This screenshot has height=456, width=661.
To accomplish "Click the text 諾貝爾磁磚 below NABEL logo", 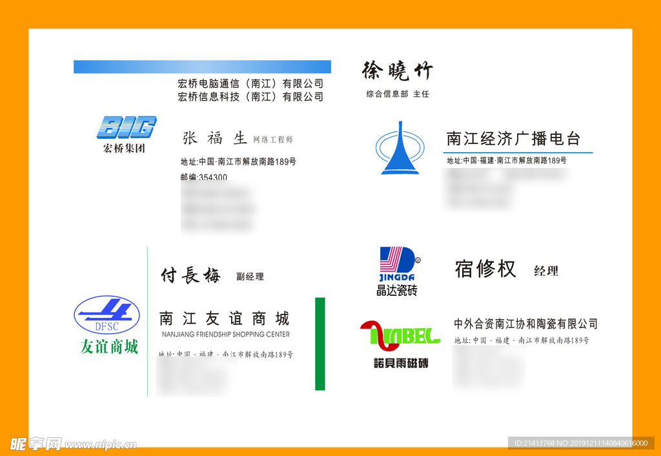I will (x=401, y=363).
